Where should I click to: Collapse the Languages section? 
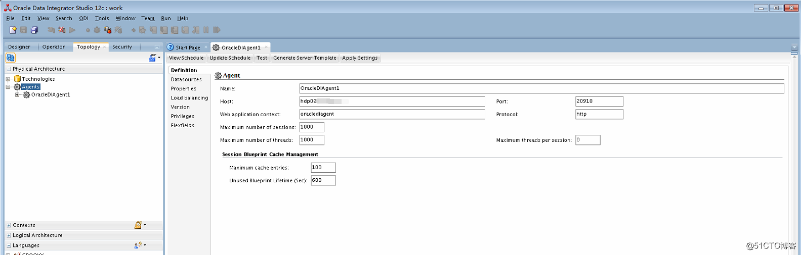coord(9,246)
